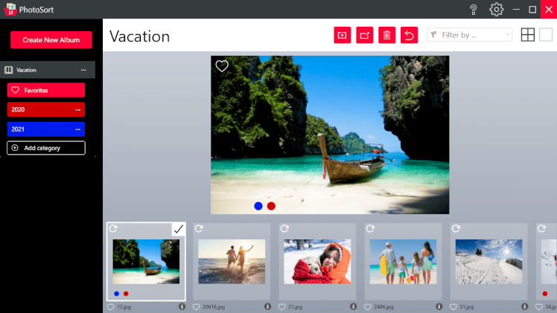Click blue category dot on large preview
Screen dimensions: 557x313
[258, 206]
